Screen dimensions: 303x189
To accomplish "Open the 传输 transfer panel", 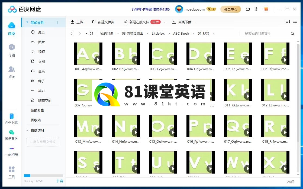I will point(12,50).
